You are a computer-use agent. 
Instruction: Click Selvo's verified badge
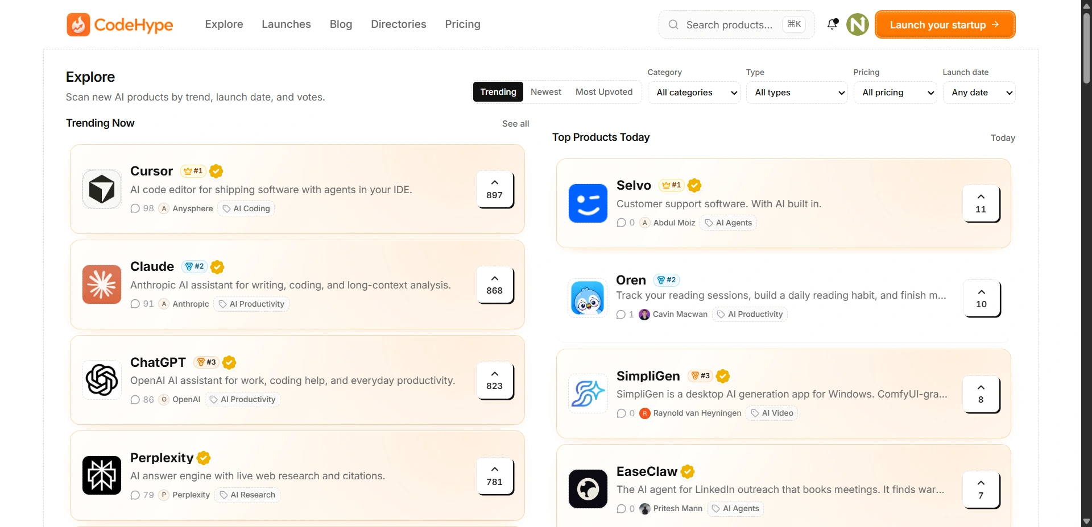coord(694,185)
